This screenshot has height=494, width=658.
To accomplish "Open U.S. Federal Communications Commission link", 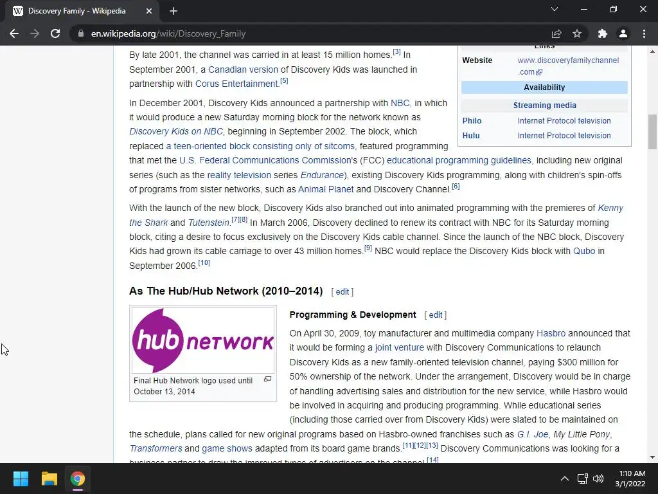I will [265, 160].
